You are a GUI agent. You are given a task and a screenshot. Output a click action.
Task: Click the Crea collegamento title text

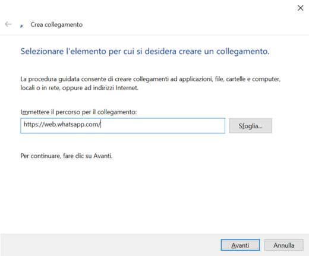pyautogui.click(x=56, y=24)
